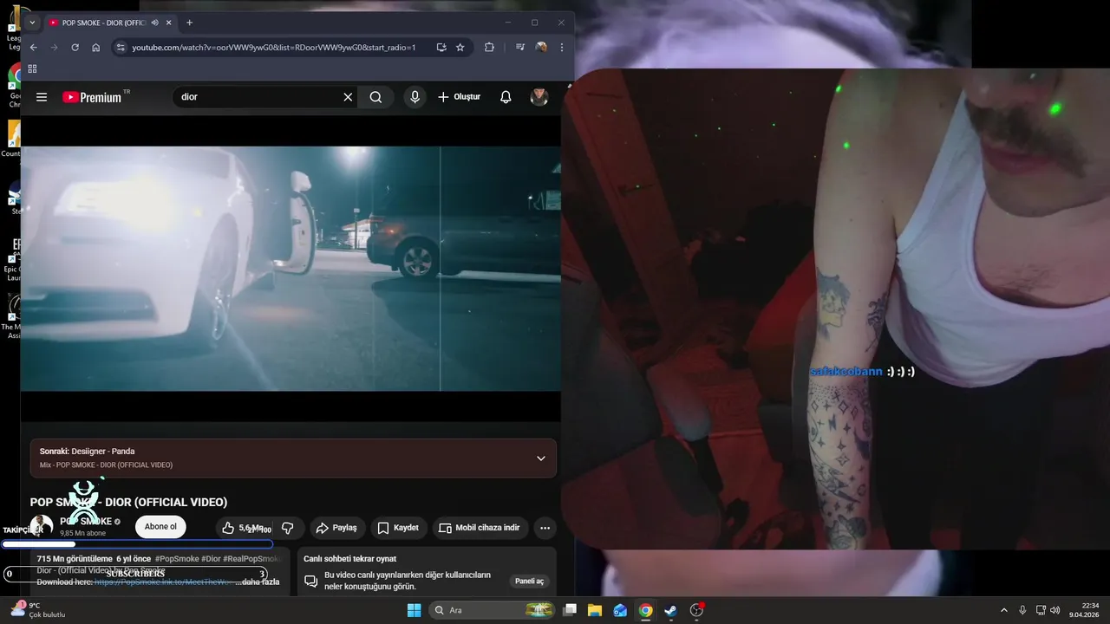Click the Pop Smoke video player
This screenshot has width=1110, height=624.
291,269
